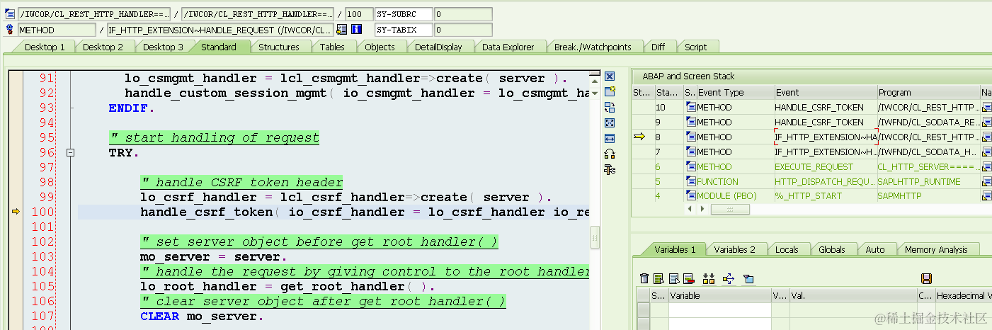Click the blue arrows branching icon
The image size is (992, 330).
[727, 278]
